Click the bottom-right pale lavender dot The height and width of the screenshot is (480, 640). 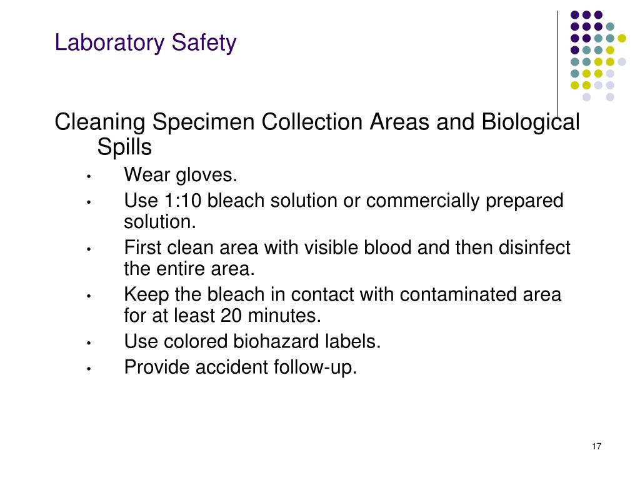[x=610, y=97]
